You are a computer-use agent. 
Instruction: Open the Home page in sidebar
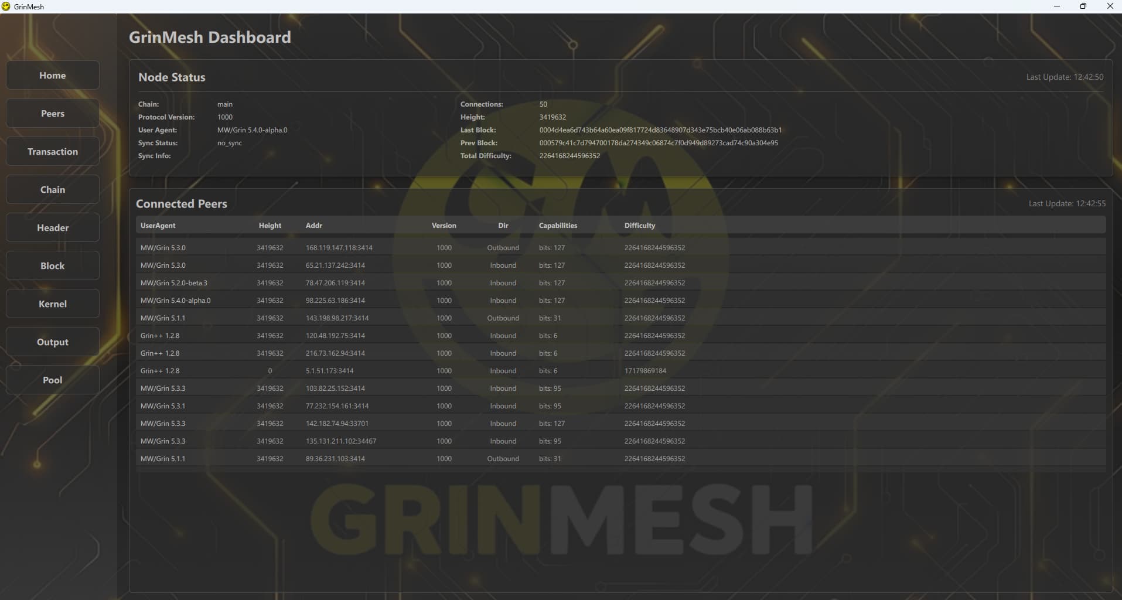pos(53,76)
